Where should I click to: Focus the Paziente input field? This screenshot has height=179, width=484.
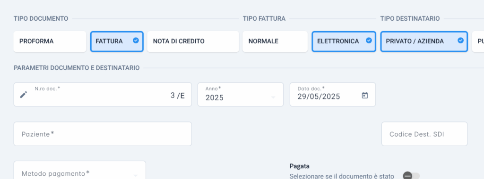click(x=103, y=134)
